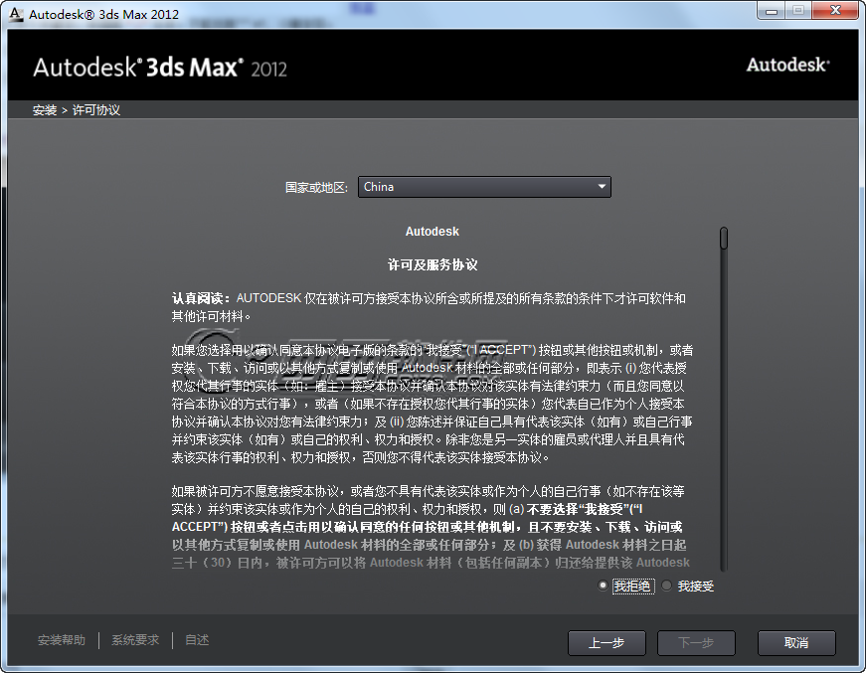Click the 上一步 (Back) button
Image resolution: width=866 pixels, height=673 pixels.
click(606, 642)
